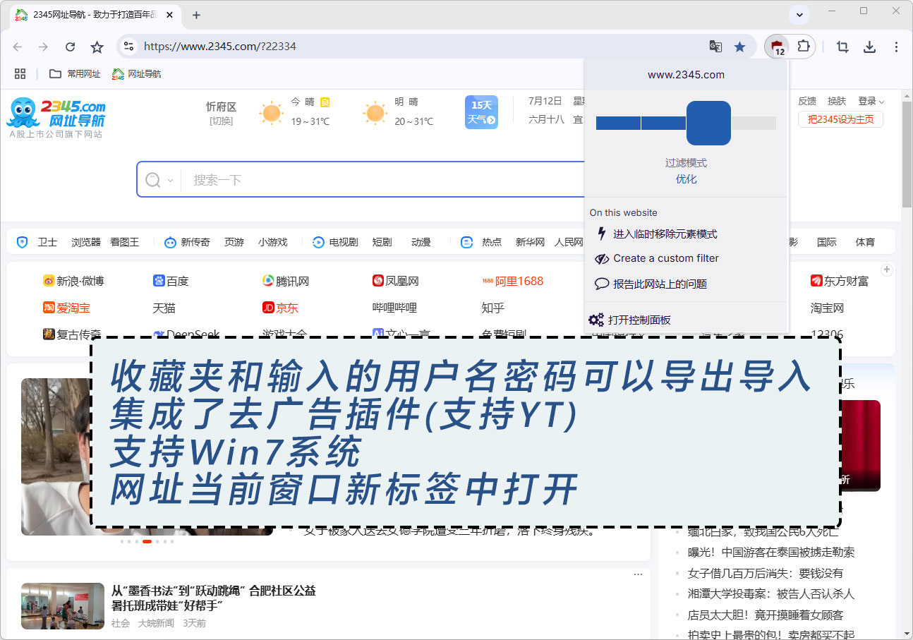Open 凤凰网 site link
Screen dimensions: 913x640
coord(396,281)
